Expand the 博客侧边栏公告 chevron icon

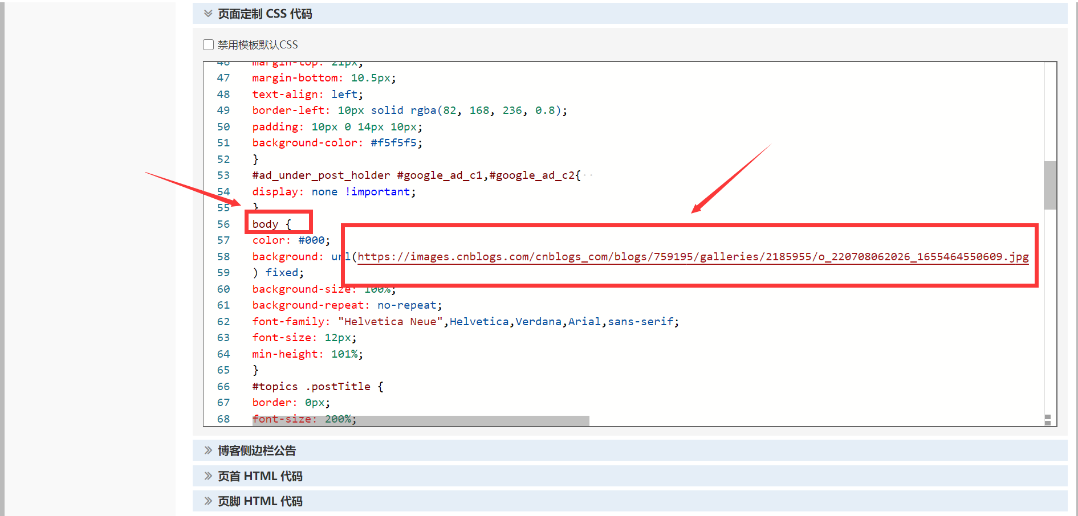[208, 451]
